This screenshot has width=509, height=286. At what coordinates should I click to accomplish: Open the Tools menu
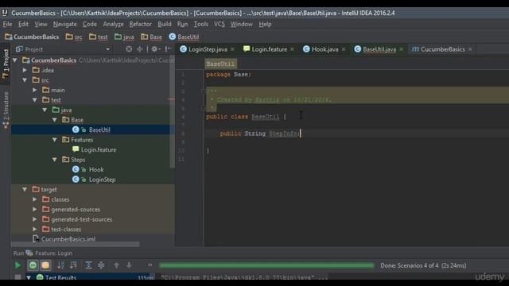(x=201, y=24)
